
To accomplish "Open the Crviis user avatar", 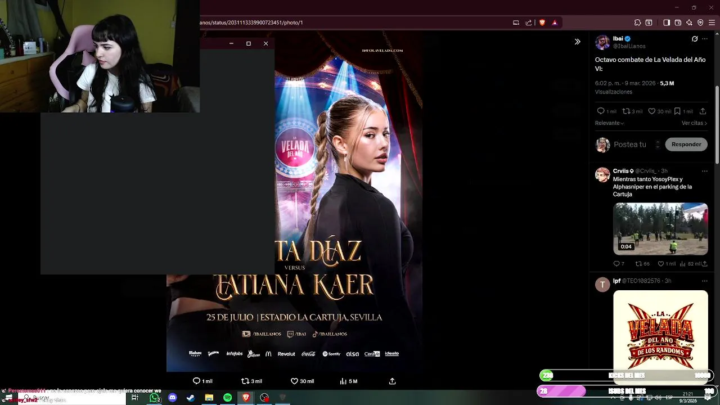I will (x=602, y=174).
